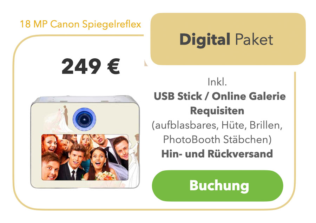Click the word Paket in header
Image resolution: width=316 pixels, height=223 pixels.
point(254,39)
